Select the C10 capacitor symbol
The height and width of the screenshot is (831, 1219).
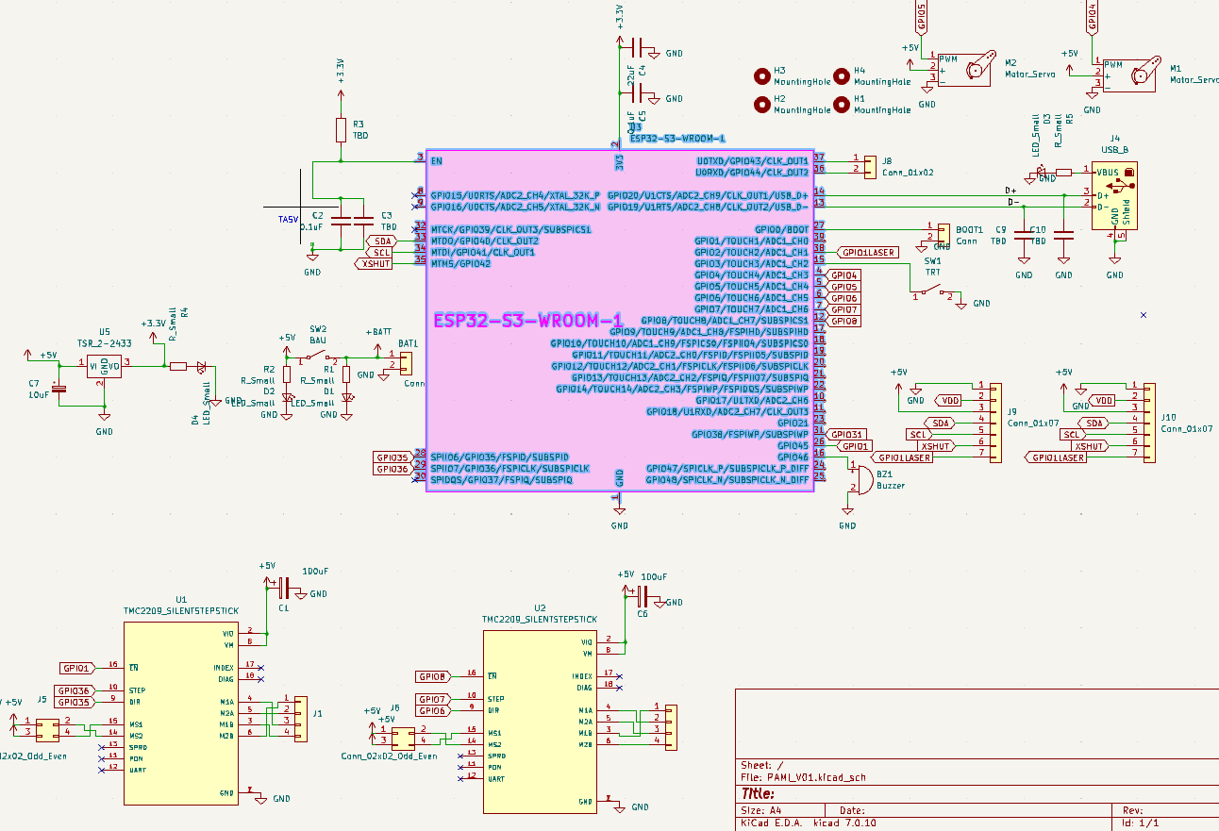click(1064, 234)
